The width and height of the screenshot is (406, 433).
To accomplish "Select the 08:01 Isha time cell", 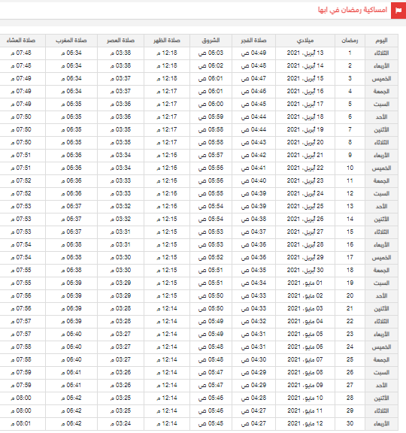I will [x=21, y=424].
